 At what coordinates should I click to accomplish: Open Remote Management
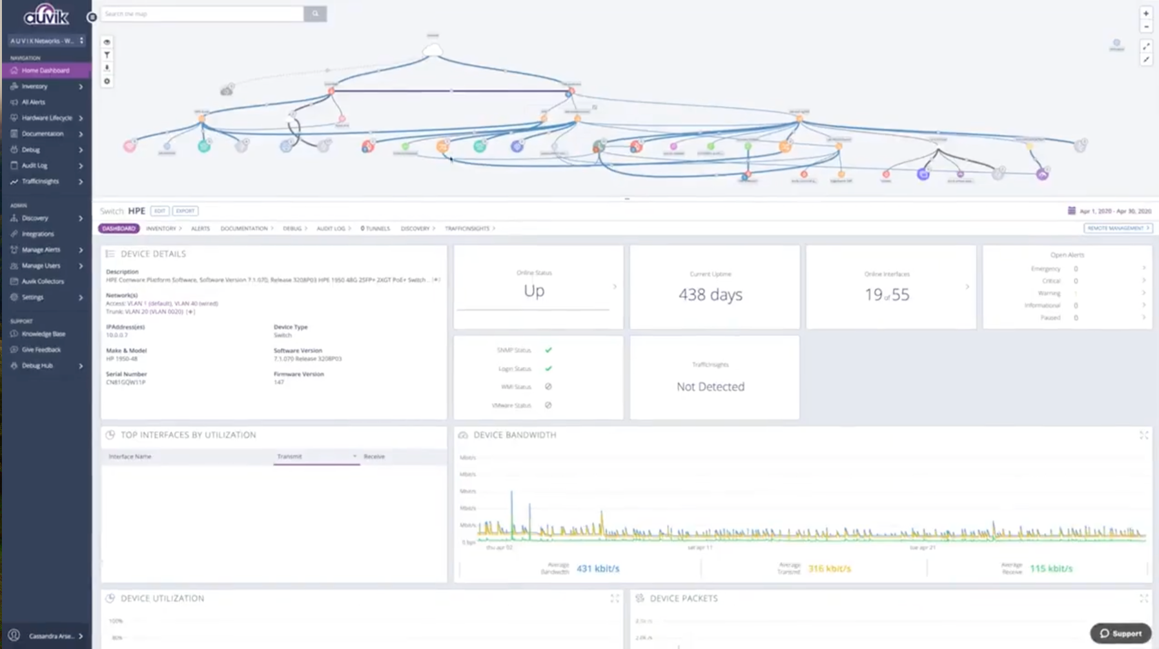point(1118,228)
